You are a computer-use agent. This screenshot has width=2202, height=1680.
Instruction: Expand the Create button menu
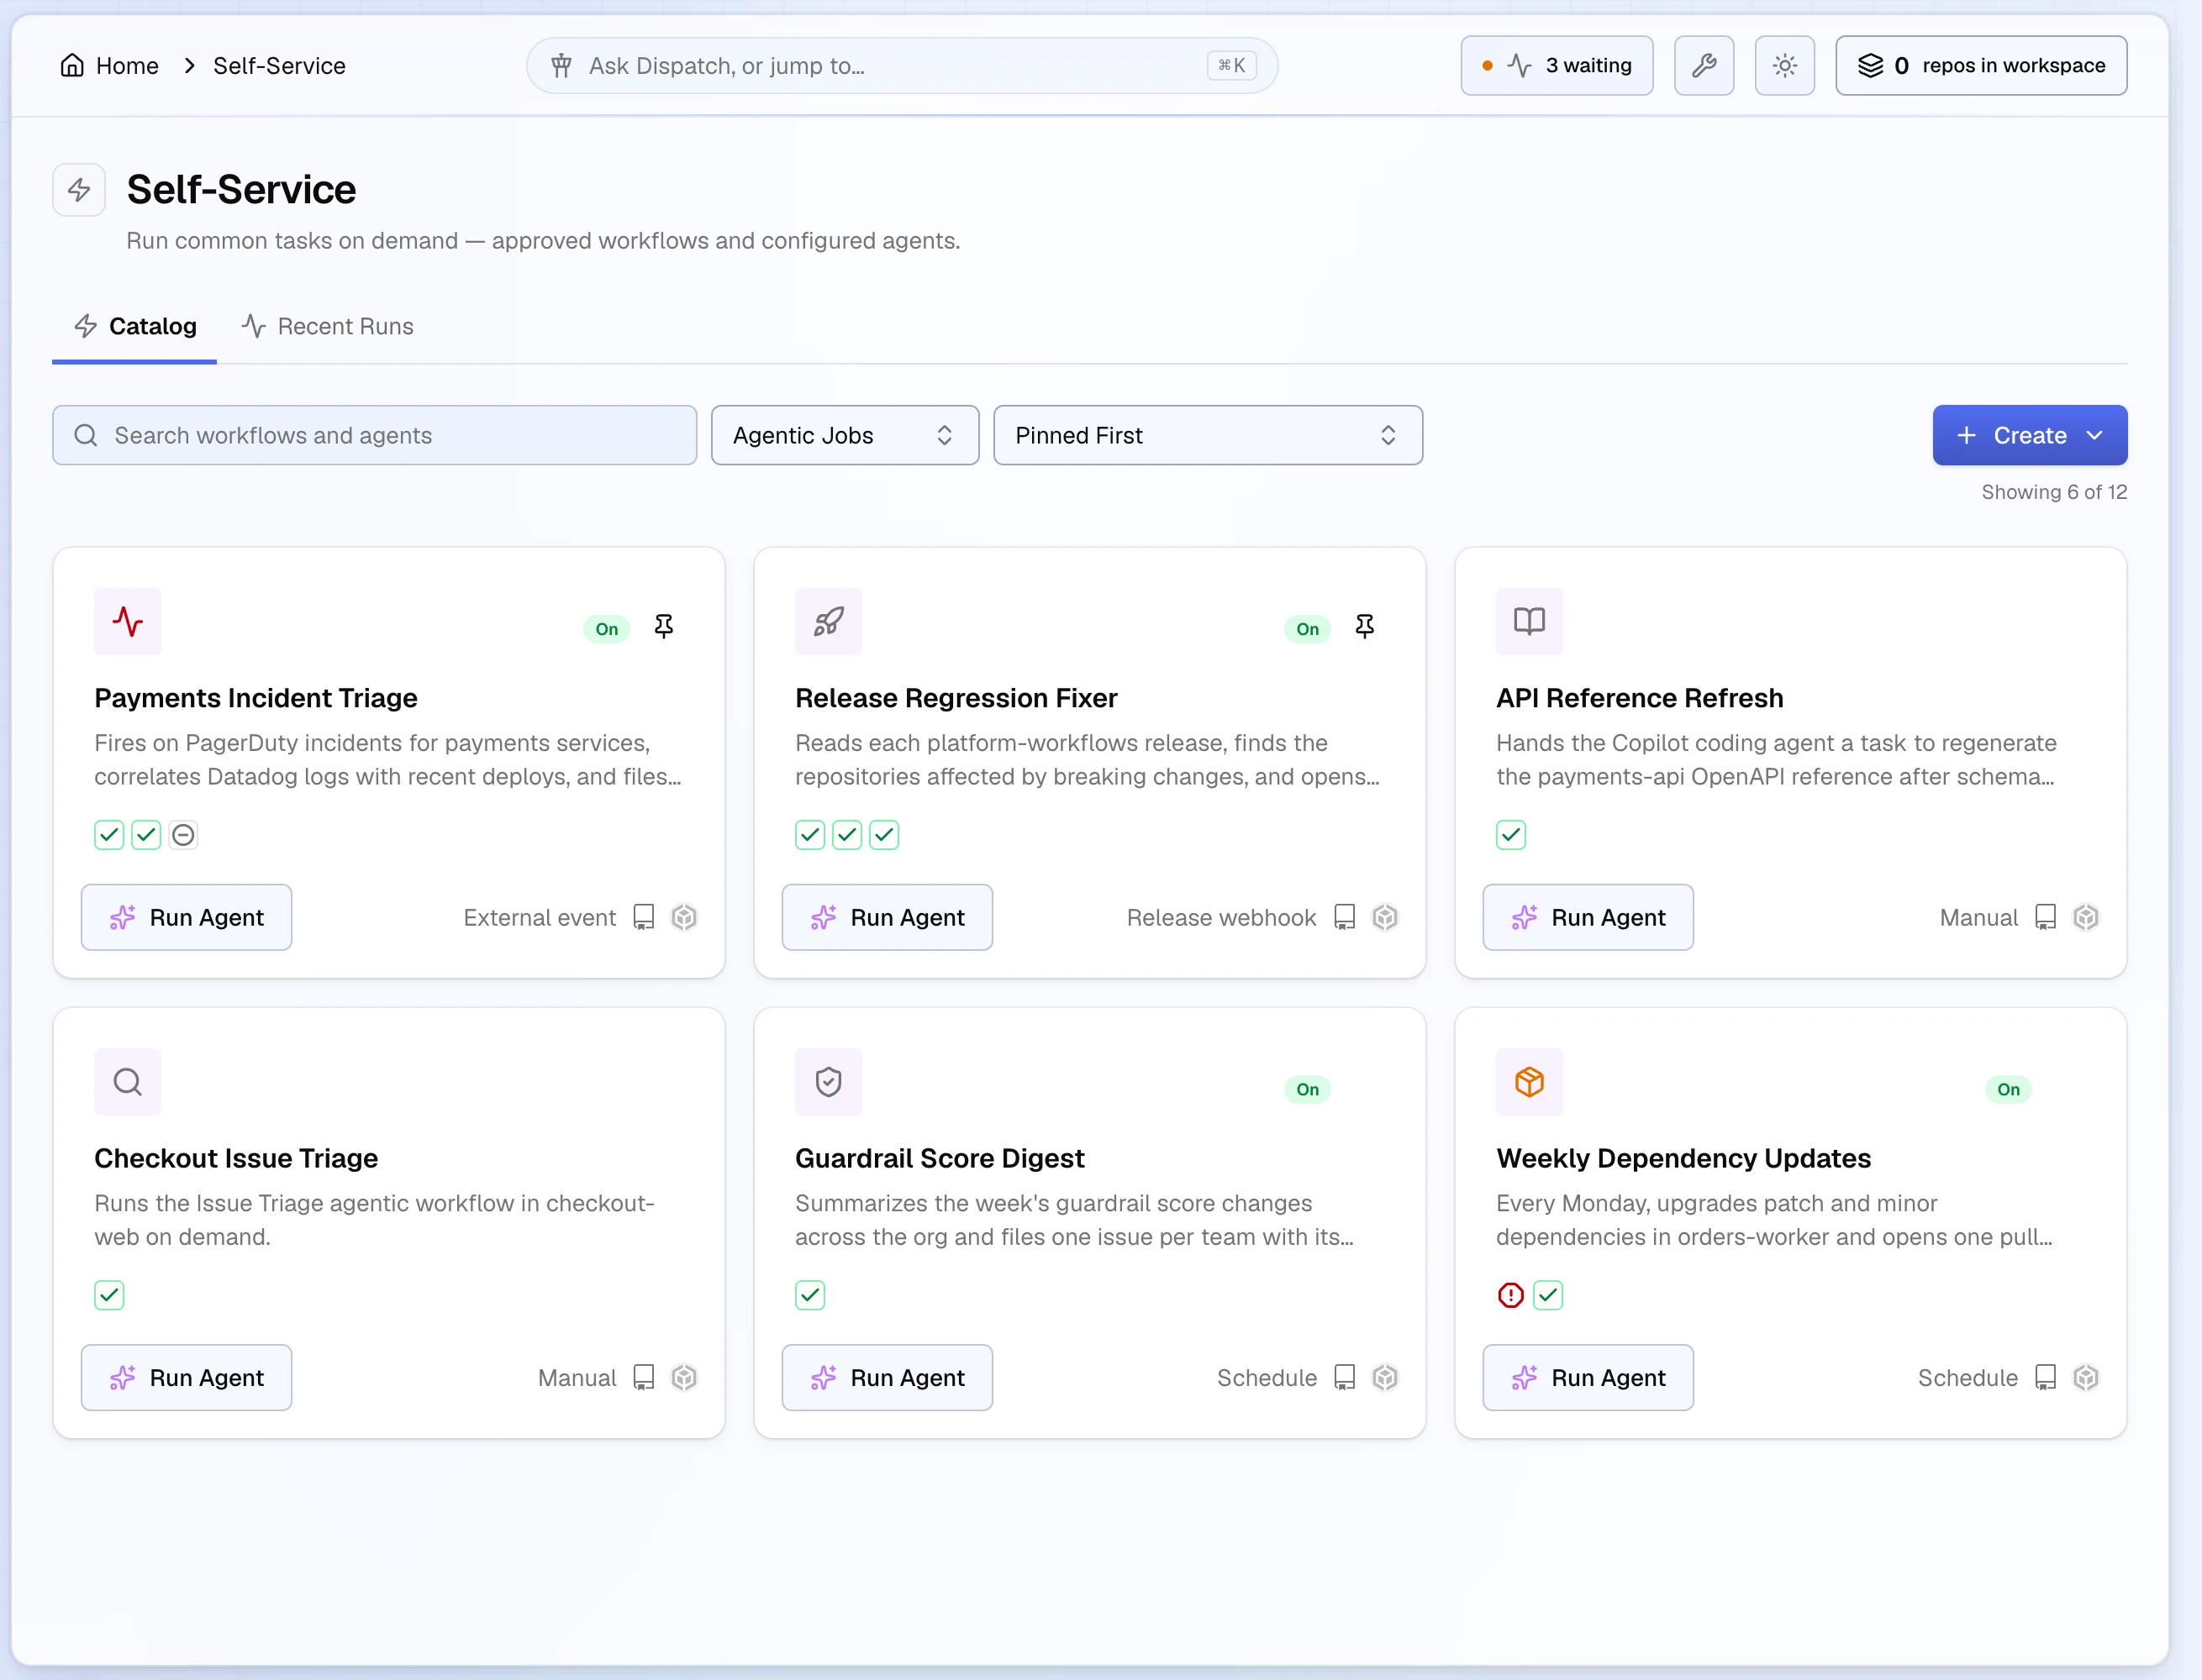point(2029,435)
